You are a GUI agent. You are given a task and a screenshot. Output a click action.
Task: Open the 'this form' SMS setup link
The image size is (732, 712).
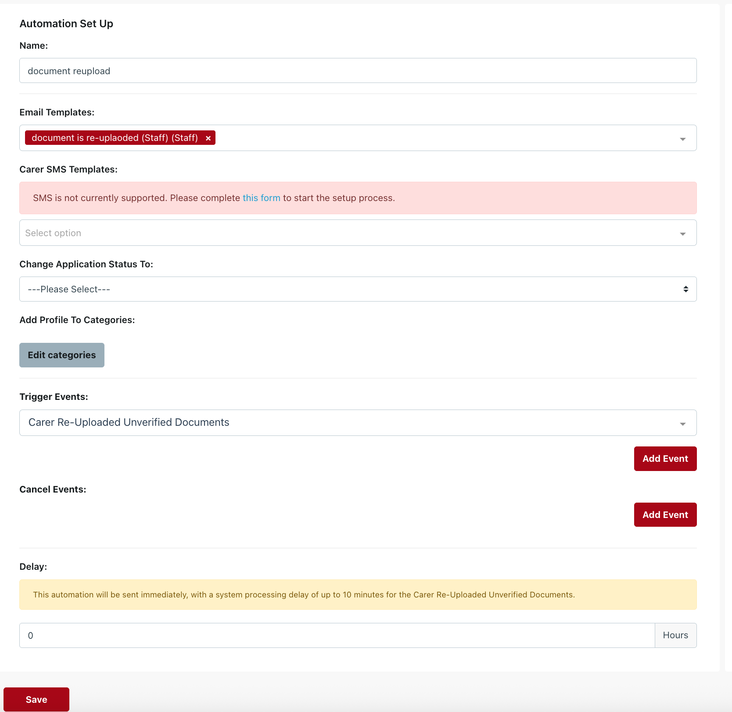(261, 198)
